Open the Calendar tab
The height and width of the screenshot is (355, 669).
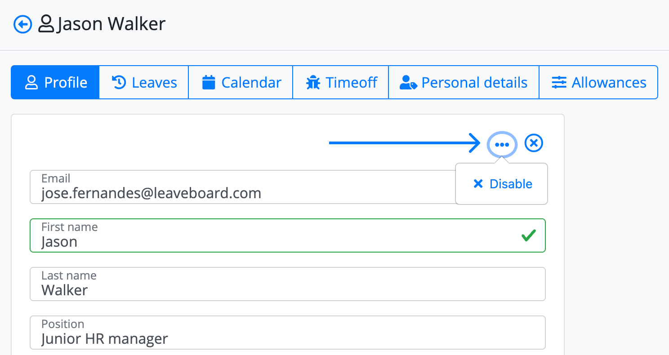point(241,82)
